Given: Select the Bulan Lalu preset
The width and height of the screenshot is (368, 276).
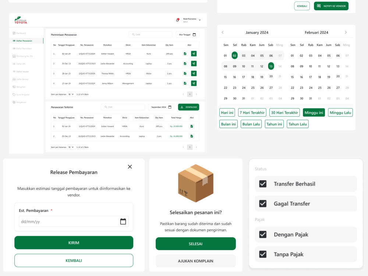Looking at the screenshot, I should [x=251, y=124].
